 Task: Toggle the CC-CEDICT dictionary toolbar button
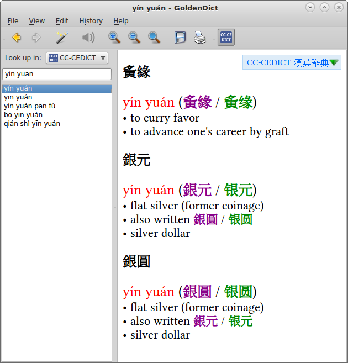coord(226,37)
